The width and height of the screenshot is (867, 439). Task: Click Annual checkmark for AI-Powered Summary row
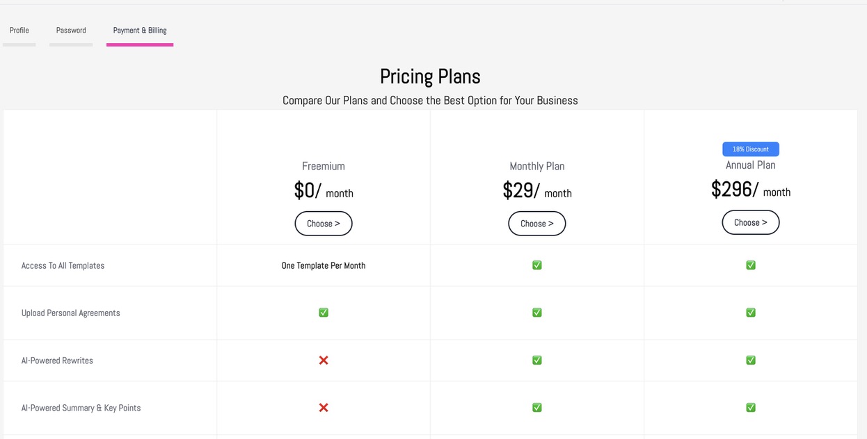coord(750,408)
